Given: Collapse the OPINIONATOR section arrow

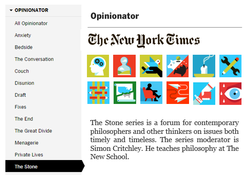Looking at the screenshot, I should click(11, 10).
